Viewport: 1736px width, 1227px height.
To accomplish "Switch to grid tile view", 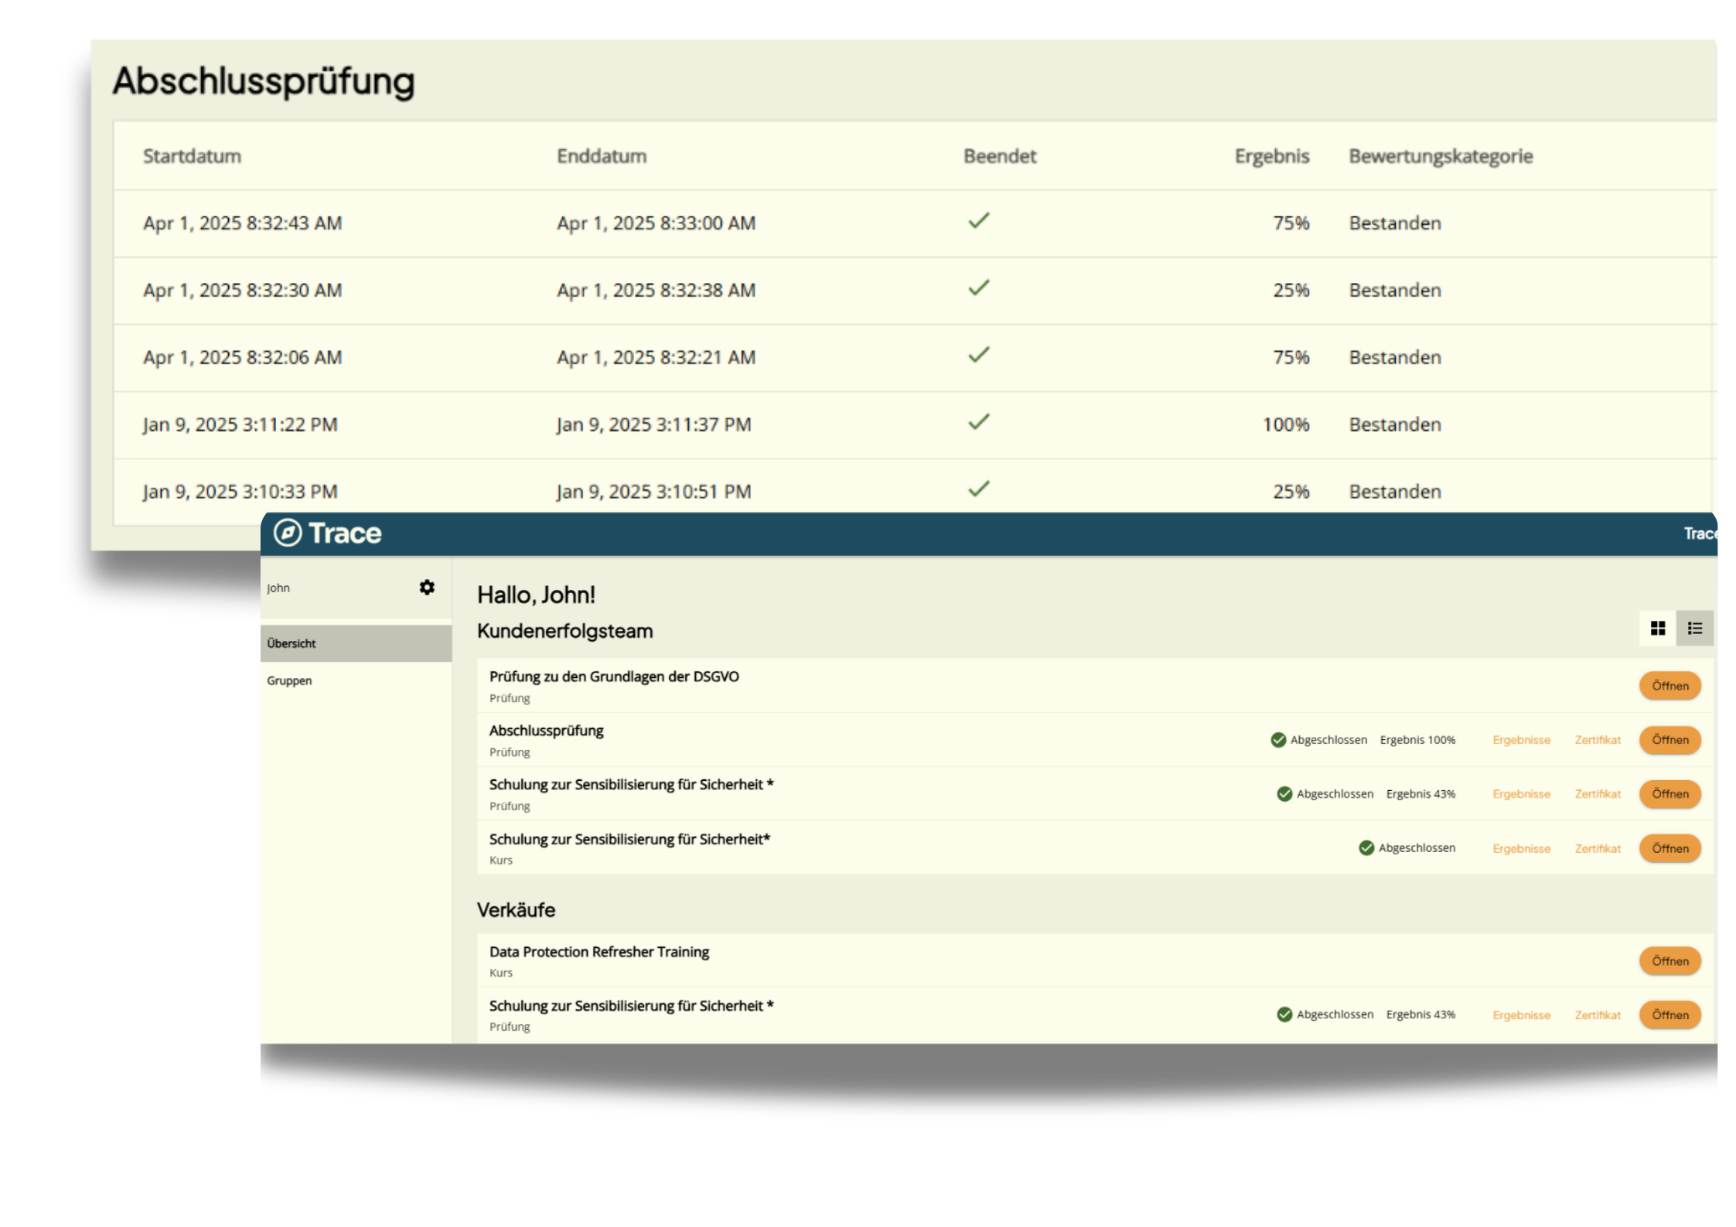I will coord(1657,628).
